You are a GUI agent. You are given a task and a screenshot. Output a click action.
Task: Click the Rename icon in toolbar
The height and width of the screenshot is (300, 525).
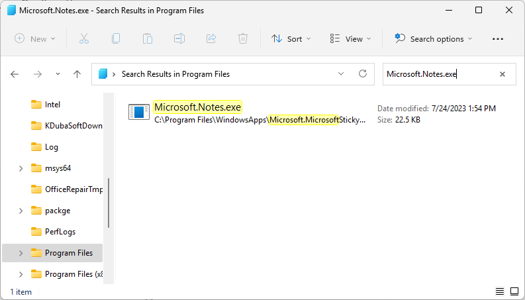click(x=179, y=39)
